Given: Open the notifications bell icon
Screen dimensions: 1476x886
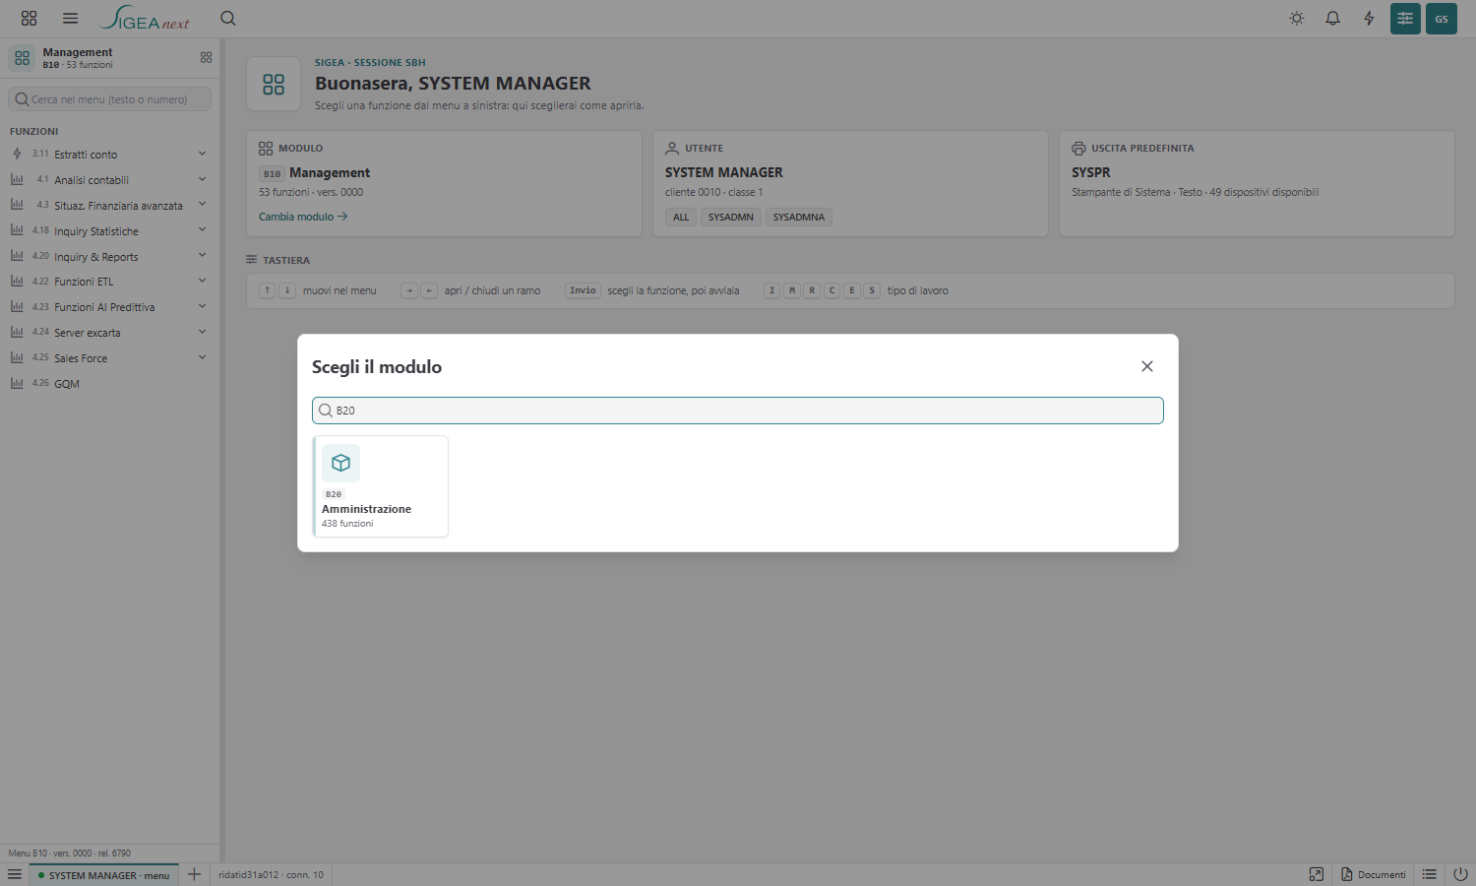Looking at the screenshot, I should tap(1332, 19).
